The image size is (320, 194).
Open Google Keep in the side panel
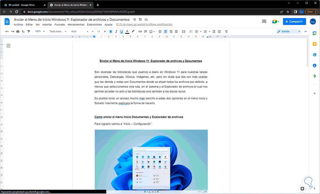tap(315, 44)
